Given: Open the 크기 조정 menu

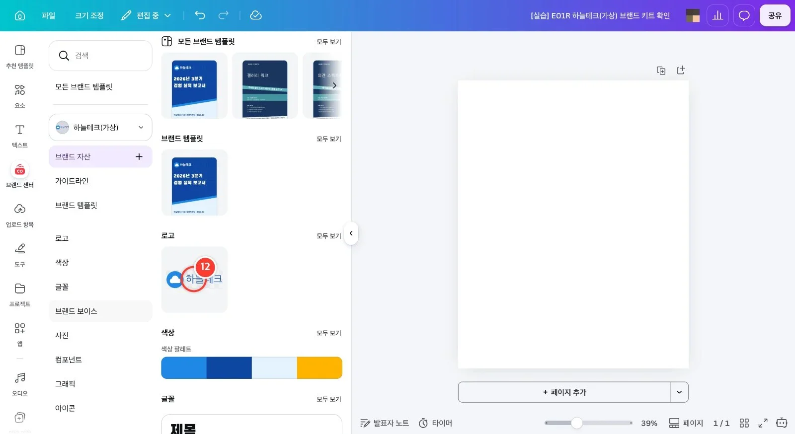Looking at the screenshot, I should 89,15.
